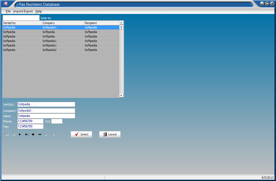276x181 pixels.
Task: Click the Sort By input field
Action: tap(46, 104)
